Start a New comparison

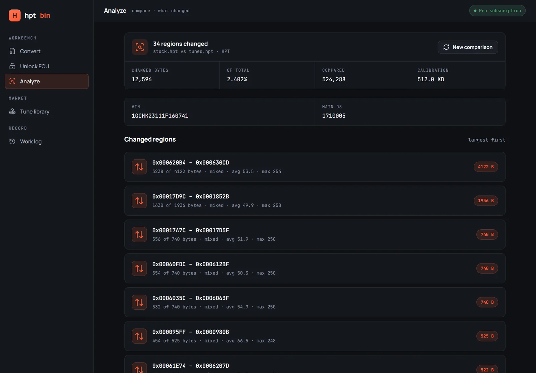coord(468,47)
